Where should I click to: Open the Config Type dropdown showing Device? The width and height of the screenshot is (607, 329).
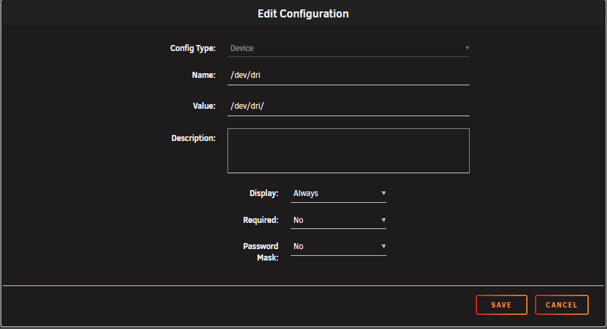pos(347,48)
